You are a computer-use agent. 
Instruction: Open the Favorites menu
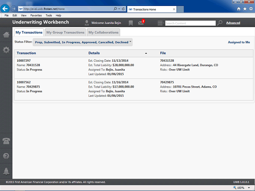pos(36,16)
